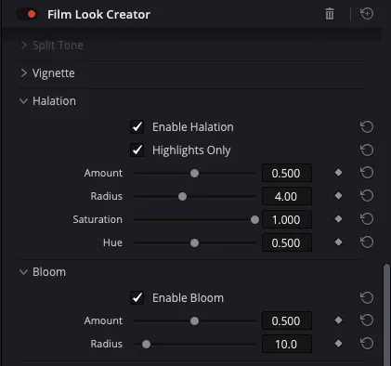Image resolution: width=391 pixels, height=366 pixels.
Task: Add keyframe for Halation Amount
Action: click(x=338, y=173)
